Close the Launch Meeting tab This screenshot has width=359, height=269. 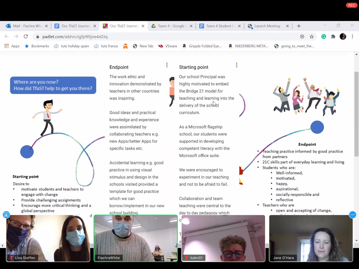tap(287, 26)
